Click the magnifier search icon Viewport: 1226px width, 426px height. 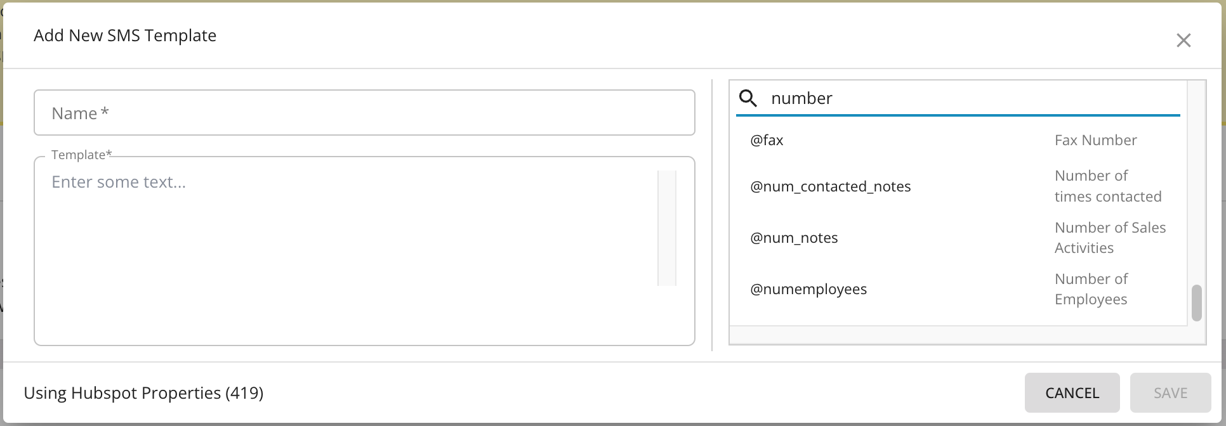pyautogui.click(x=749, y=98)
